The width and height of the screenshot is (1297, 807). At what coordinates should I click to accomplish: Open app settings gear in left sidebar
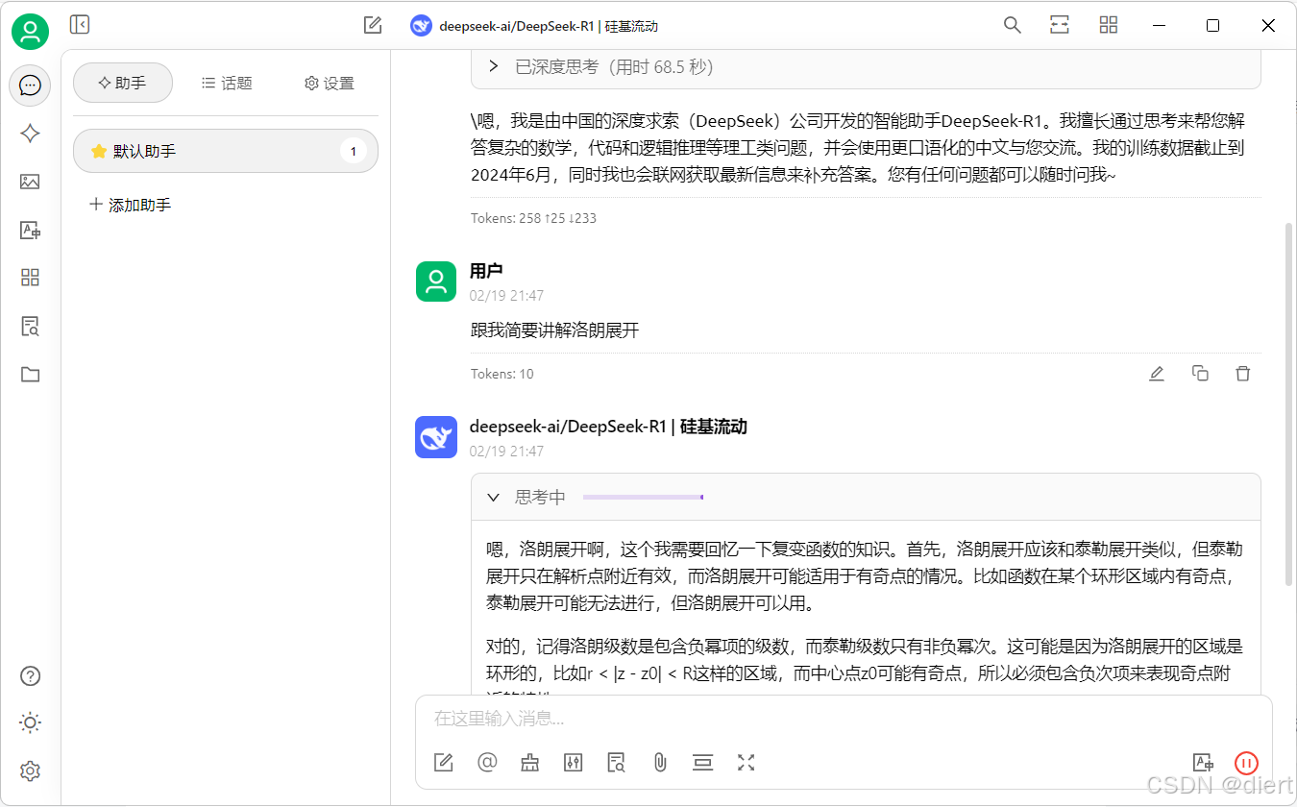pos(30,770)
